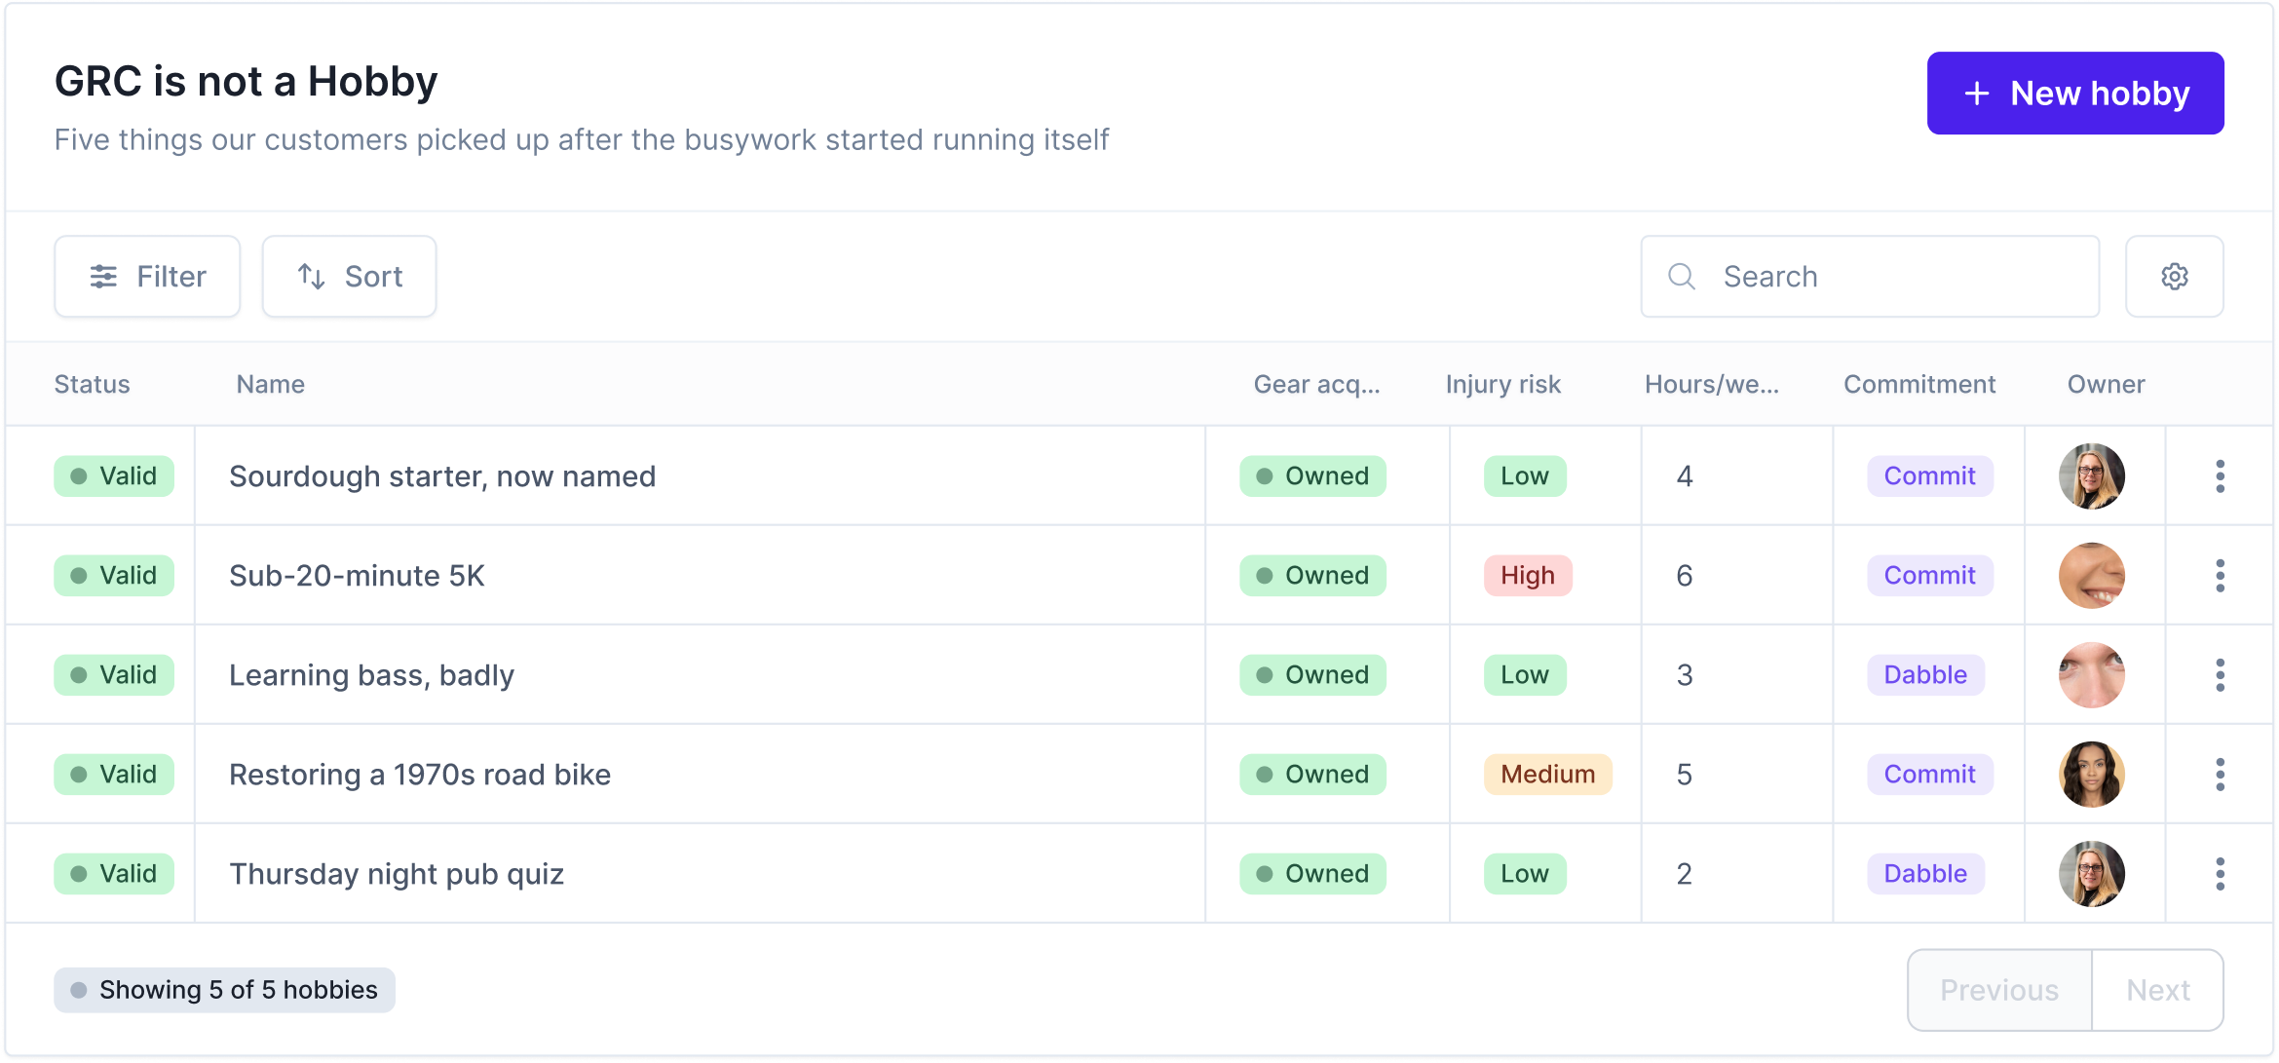
Task: Open the Filter options
Action: (147, 277)
